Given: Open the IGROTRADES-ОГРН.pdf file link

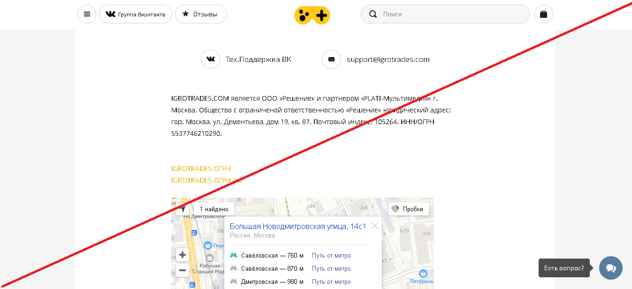Looking at the screenshot, I should coord(207,180).
